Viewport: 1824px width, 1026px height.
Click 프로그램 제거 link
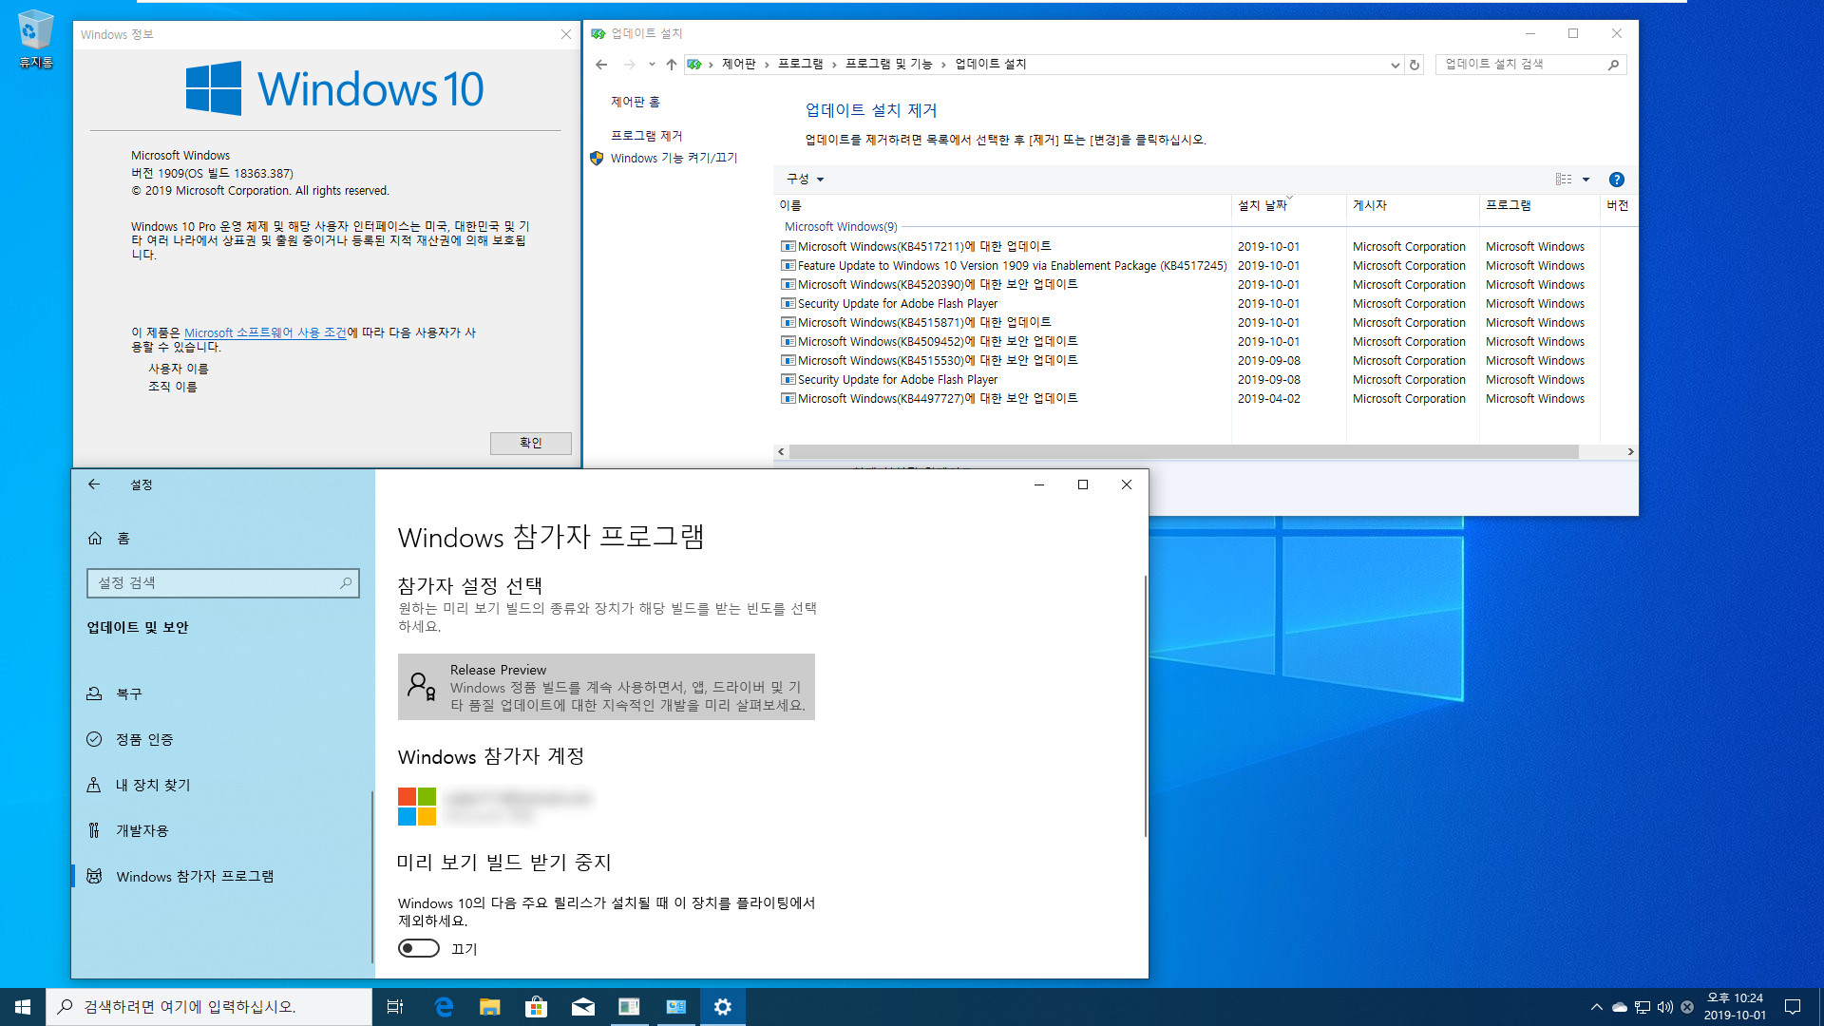click(x=646, y=136)
